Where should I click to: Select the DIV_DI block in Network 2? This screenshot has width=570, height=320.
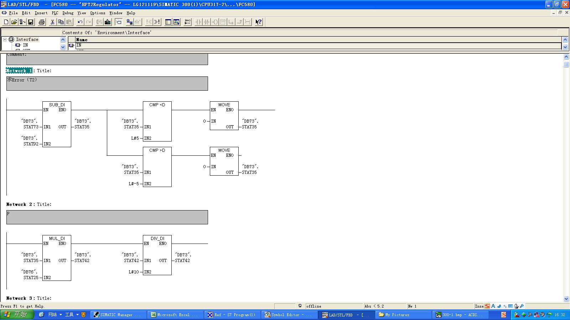pos(157,255)
